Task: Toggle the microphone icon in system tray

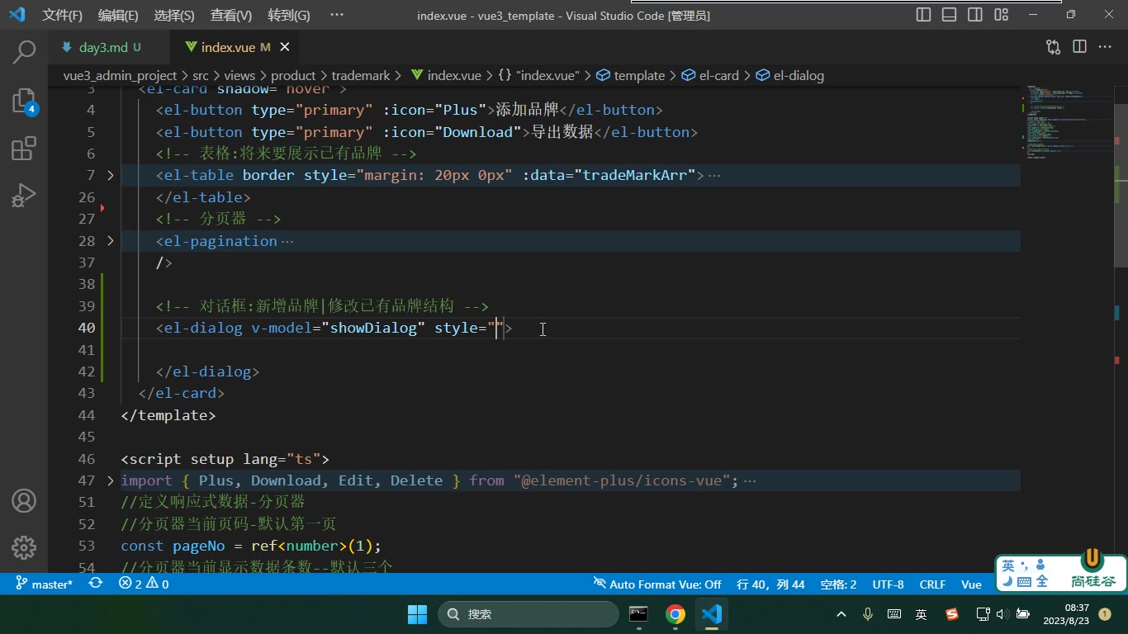Action: [x=868, y=614]
